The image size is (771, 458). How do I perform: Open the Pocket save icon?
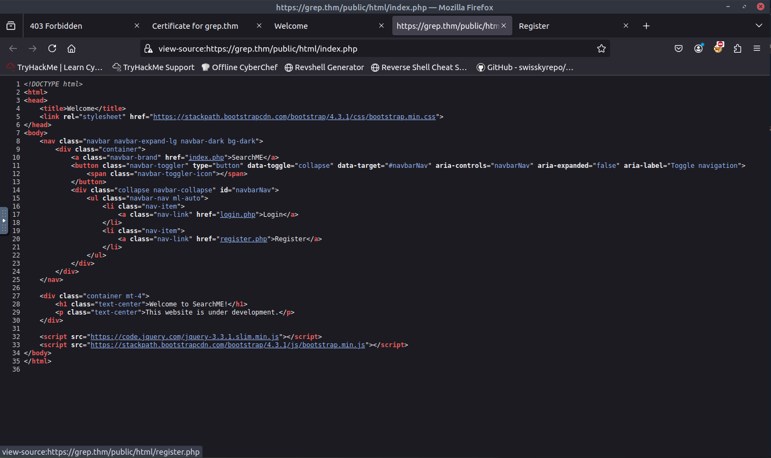tap(679, 48)
